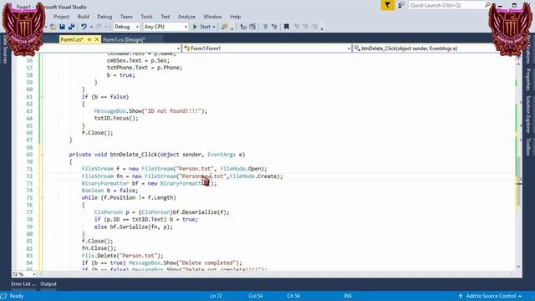
Task: Open the Debug menu
Action: point(104,17)
